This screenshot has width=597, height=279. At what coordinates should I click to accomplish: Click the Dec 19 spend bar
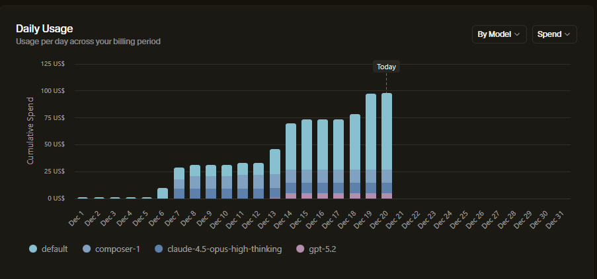(x=371, y=132)
